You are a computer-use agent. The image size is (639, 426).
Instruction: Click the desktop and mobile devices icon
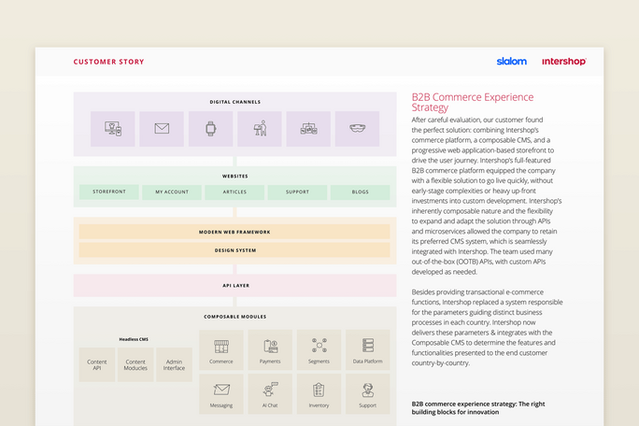pyautogui.click(x=113, y=129)
